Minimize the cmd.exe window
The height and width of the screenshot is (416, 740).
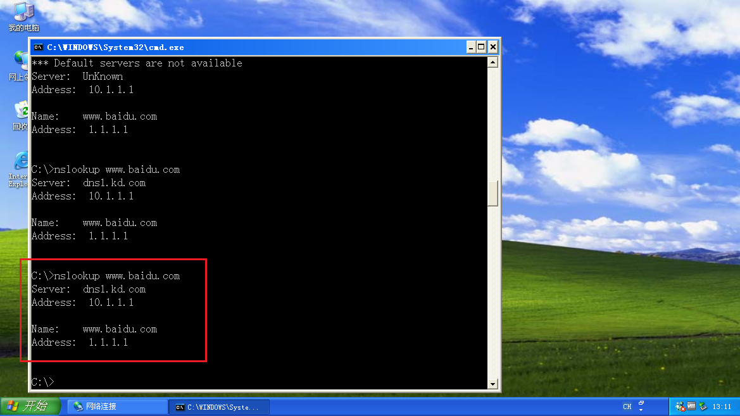pos(470,47)
